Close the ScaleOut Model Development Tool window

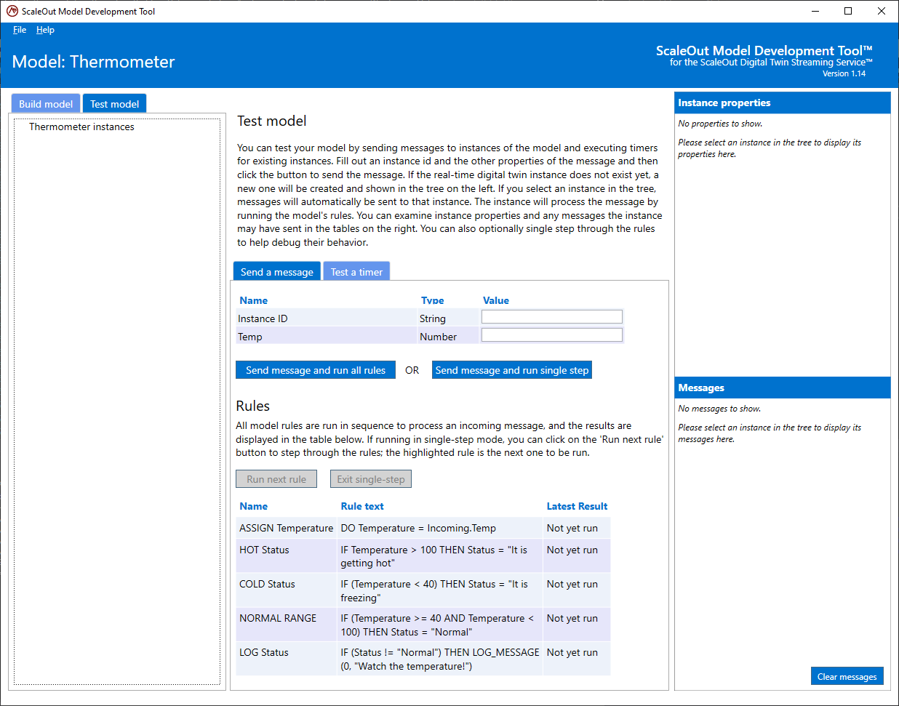(x=882, y=11)
